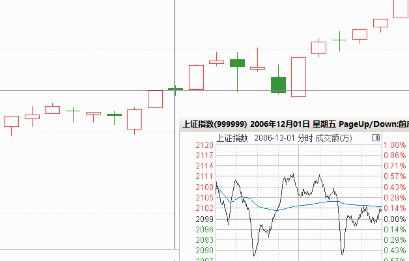Click the popup title bar 上证指数(999999)
Image resolution: width=409 pixels, height=261 pixels.
[214, 124]
